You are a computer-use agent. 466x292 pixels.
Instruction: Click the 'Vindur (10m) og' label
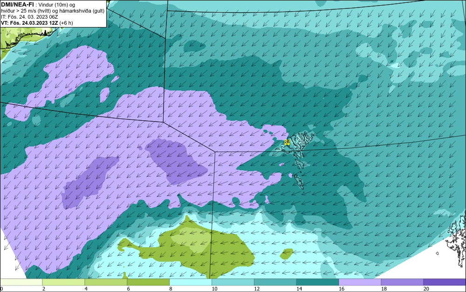[x=57, y=5]
